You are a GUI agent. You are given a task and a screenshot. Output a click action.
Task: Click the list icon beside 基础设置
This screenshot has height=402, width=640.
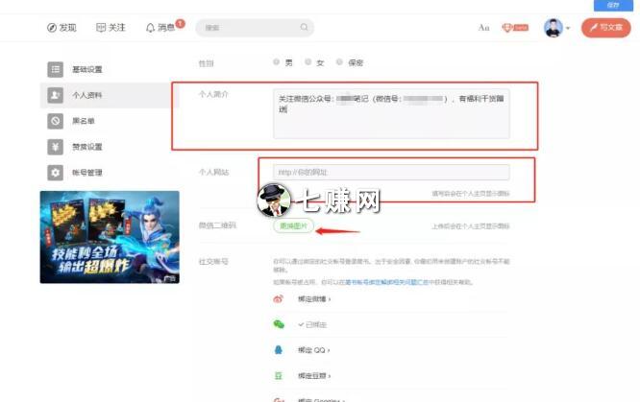coord(55,69)
